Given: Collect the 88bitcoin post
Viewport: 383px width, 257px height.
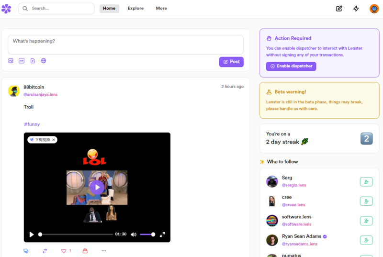Looking at the screenshot, I should tap(85, 251).
